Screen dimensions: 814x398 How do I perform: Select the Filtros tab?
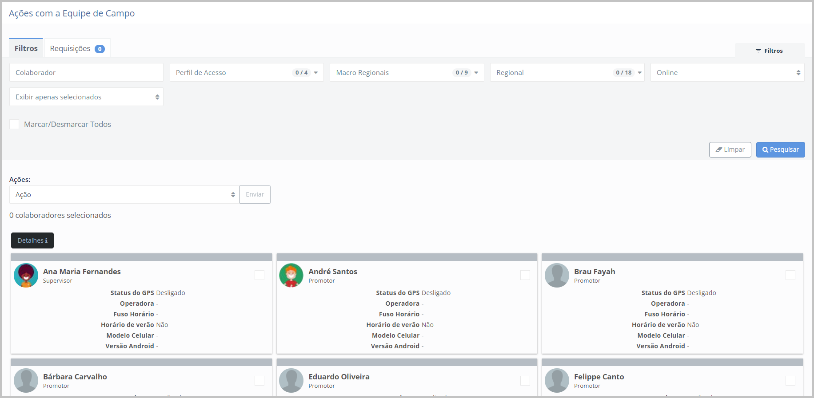[x=26, y=48]
